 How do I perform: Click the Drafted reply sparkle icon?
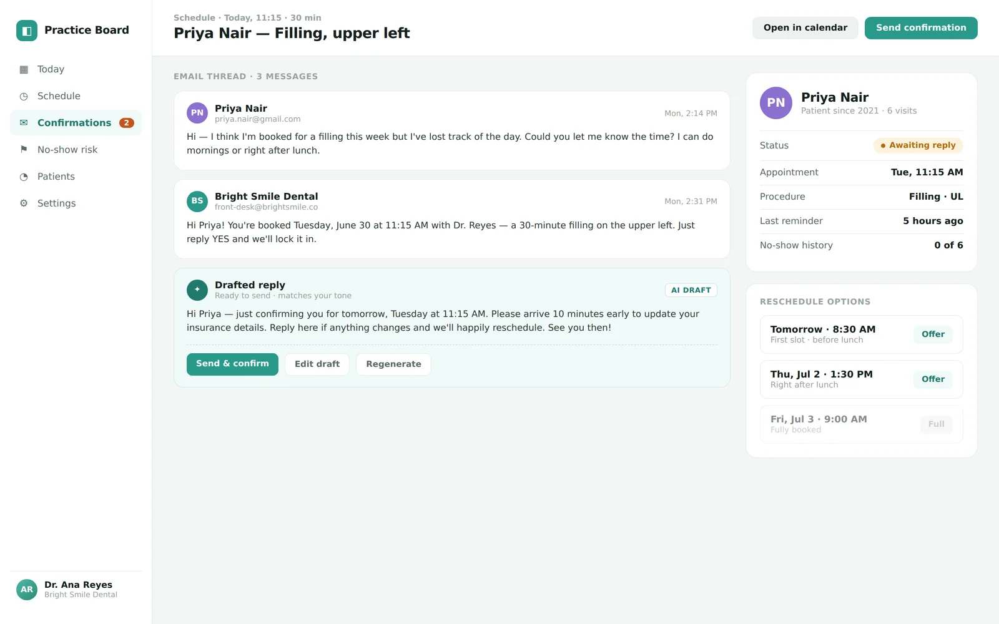pyautogui.click(x=197, y=290)
